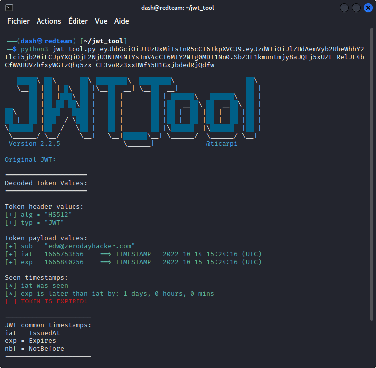Open the Vue menu
This screenshot has width=376, height=368.
point(101,21)
